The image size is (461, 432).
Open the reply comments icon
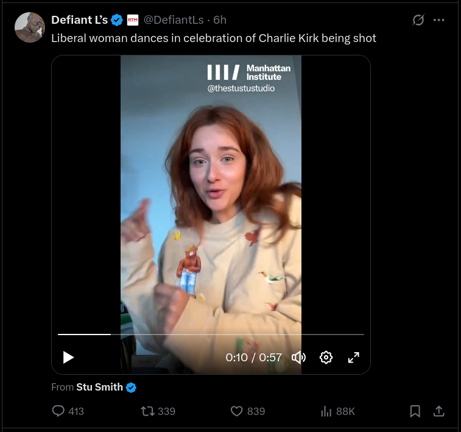tap(58, 411)
